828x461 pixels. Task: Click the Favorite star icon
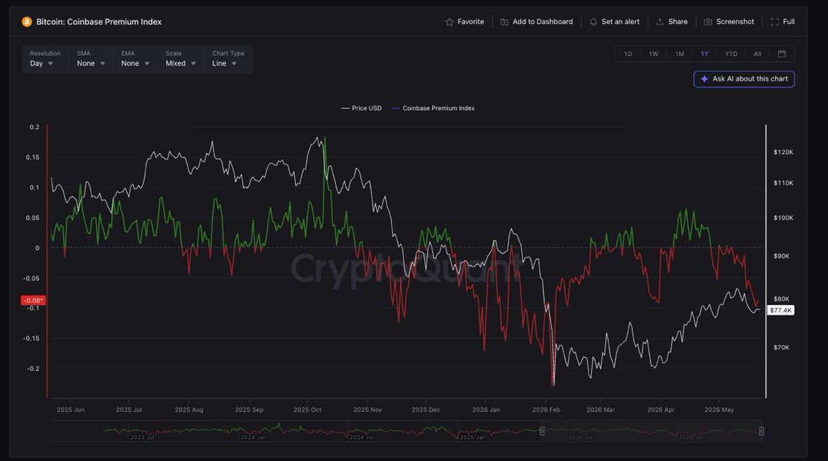[x=450, y=21]
